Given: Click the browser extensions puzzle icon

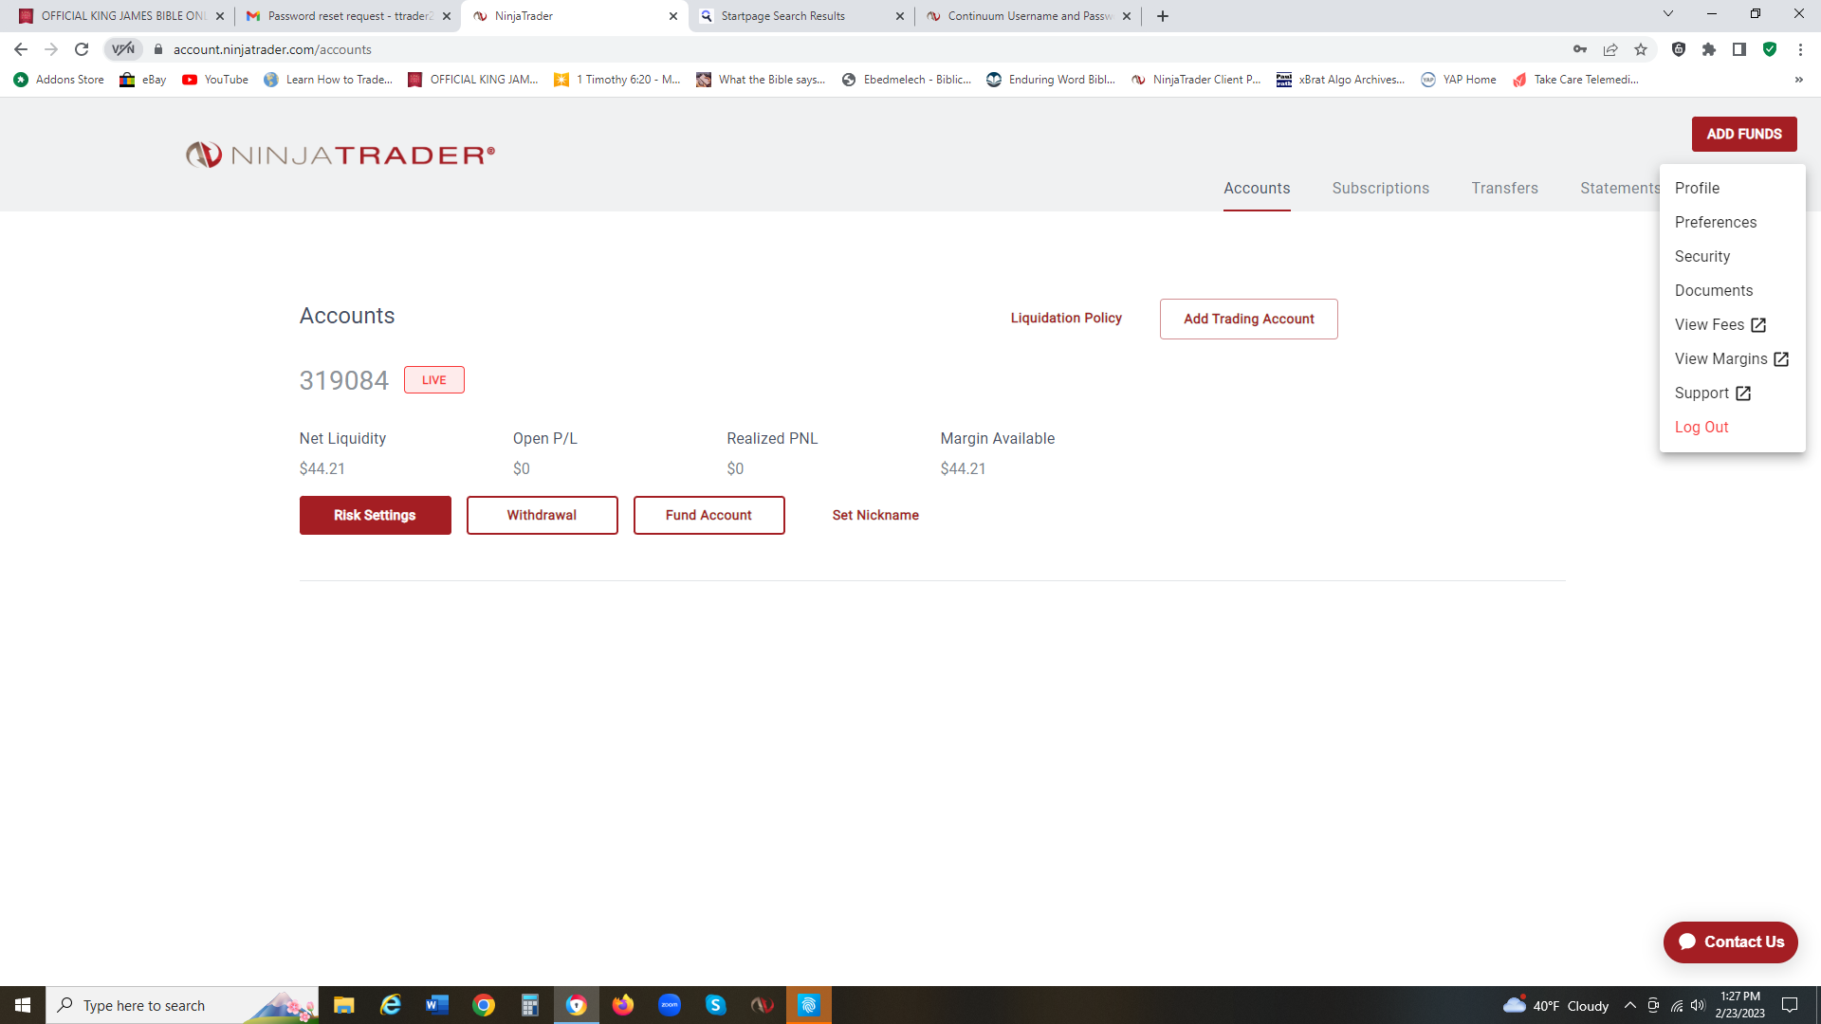Looking at the screenshot, I should pyautogui.click(x=1709, y=49).
